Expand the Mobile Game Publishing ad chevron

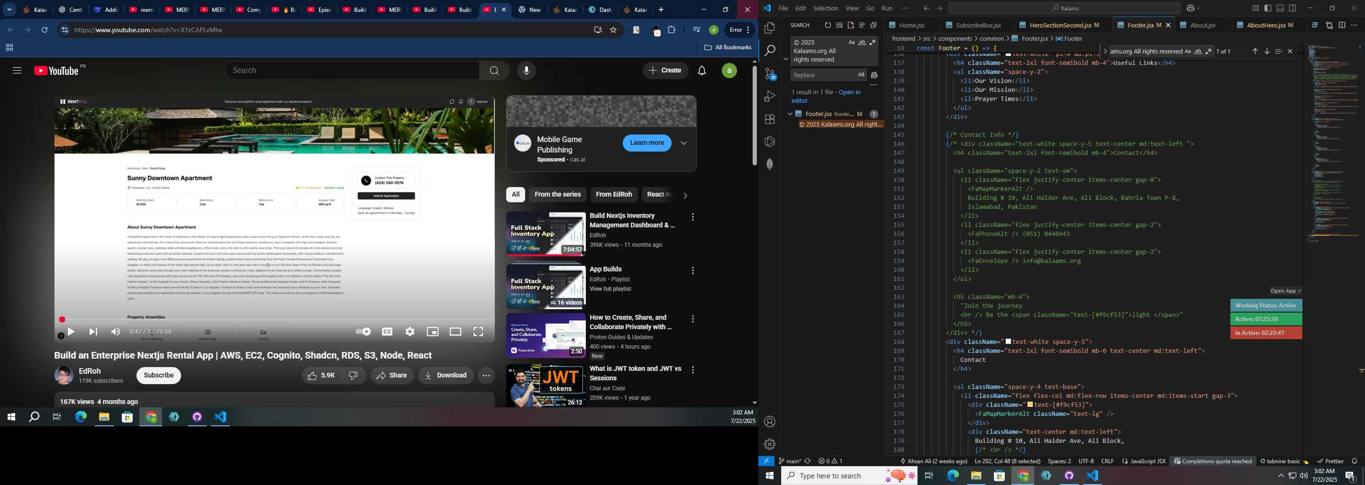click(684, 144)
